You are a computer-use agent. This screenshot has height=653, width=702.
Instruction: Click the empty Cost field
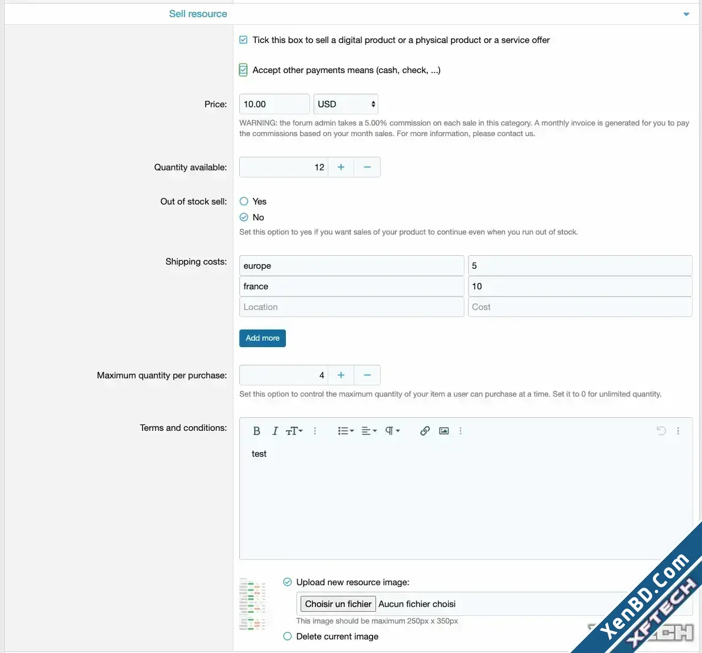pos(580,306)
